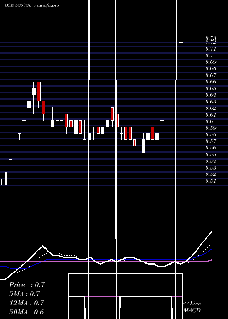The image size is (228, 319).
Task: Click the <<Live MACD label
Action: 192,307
